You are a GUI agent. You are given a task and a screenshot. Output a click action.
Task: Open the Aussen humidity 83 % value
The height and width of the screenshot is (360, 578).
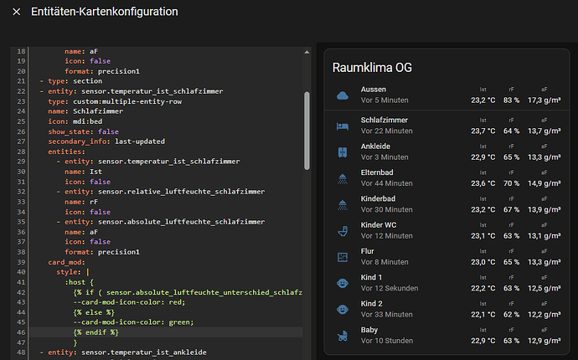pyautogui.click(x=511, y=100)
